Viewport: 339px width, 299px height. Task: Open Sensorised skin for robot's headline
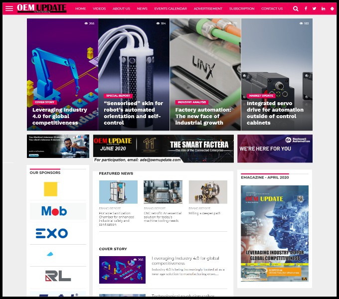(x=134, y=113)
